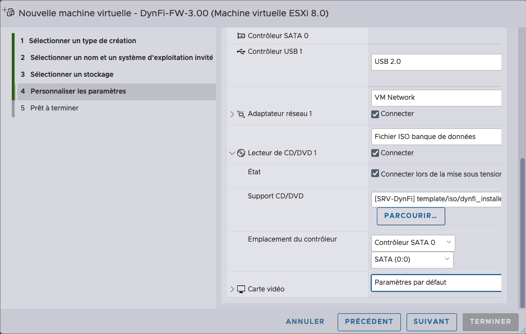Viewport: 526px width, 334px height.
Task: Click the Support CD/DVD ISO path field
Action: pyautogui.click(x=436, y=199)
